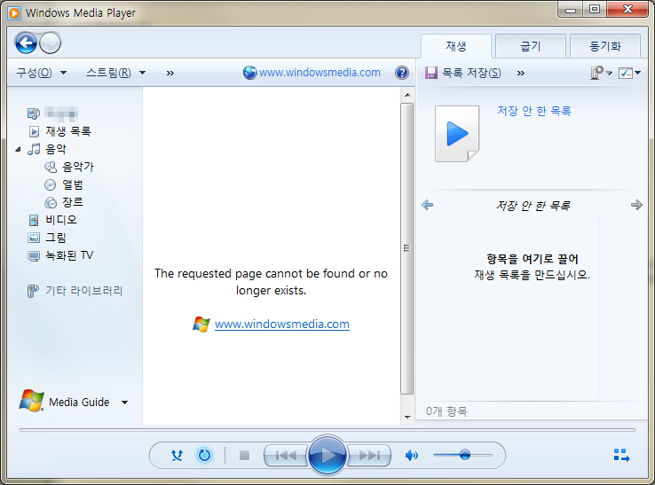Image resolution: width=655 pixels, height=485 pixels.
Task: Select 앨범 under music
Action: click(x=73, y=184)
